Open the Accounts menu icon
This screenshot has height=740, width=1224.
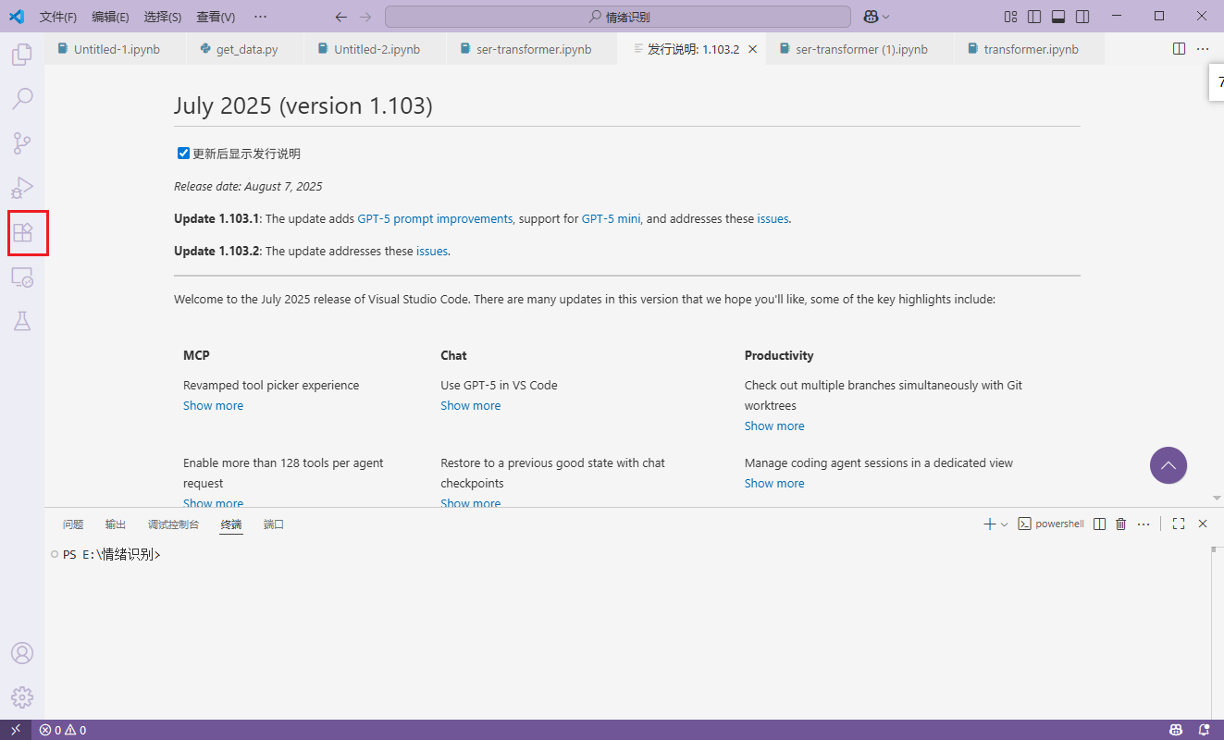click(22, 653)
